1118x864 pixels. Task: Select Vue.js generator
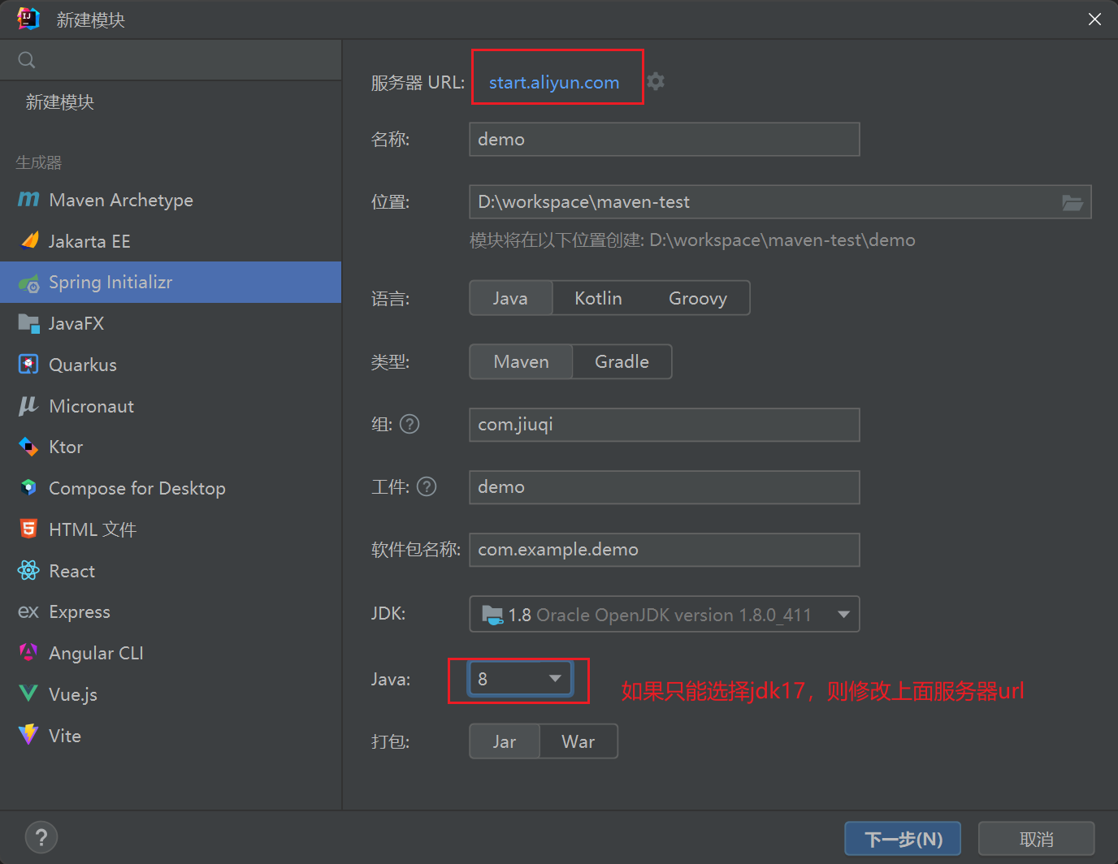pos(171,694)
